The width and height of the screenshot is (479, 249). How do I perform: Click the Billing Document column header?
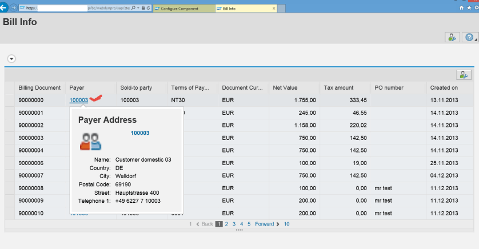pyautogui.click(x=39, y=88)
